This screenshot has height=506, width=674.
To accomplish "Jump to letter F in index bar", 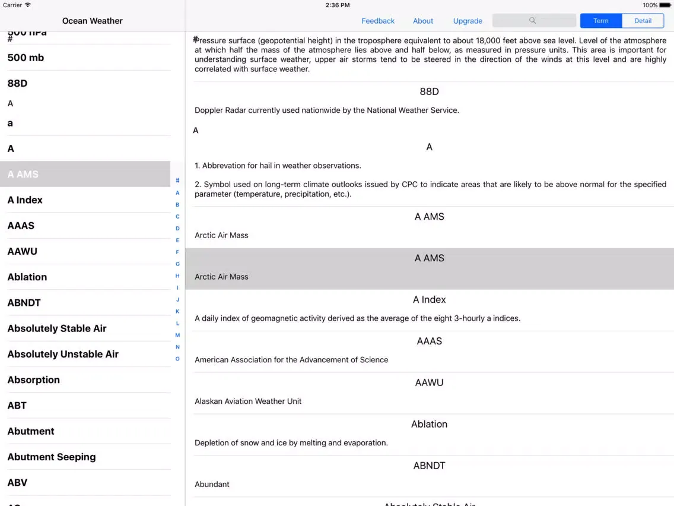I will (x=177, y=252).
